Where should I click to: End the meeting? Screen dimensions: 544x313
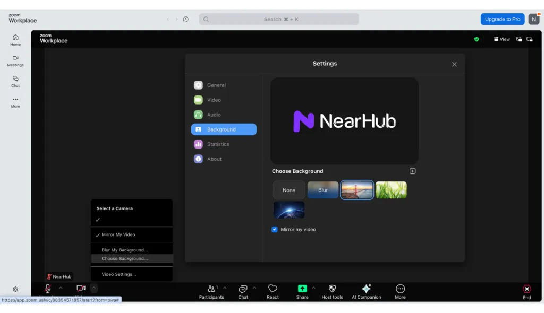526,292
